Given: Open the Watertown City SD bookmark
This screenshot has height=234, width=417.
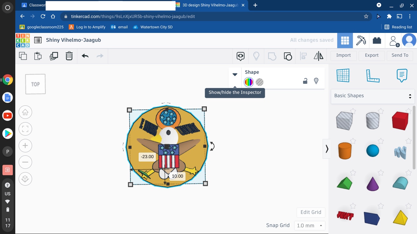Looking at the screenshot, I should 153,27.
